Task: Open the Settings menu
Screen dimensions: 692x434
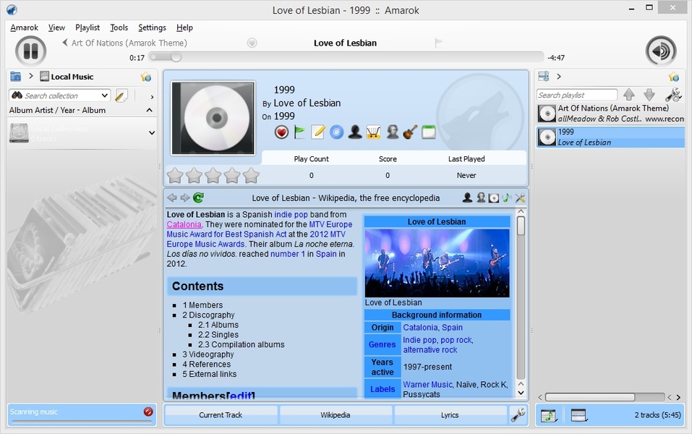Action: tap(152, 27)
